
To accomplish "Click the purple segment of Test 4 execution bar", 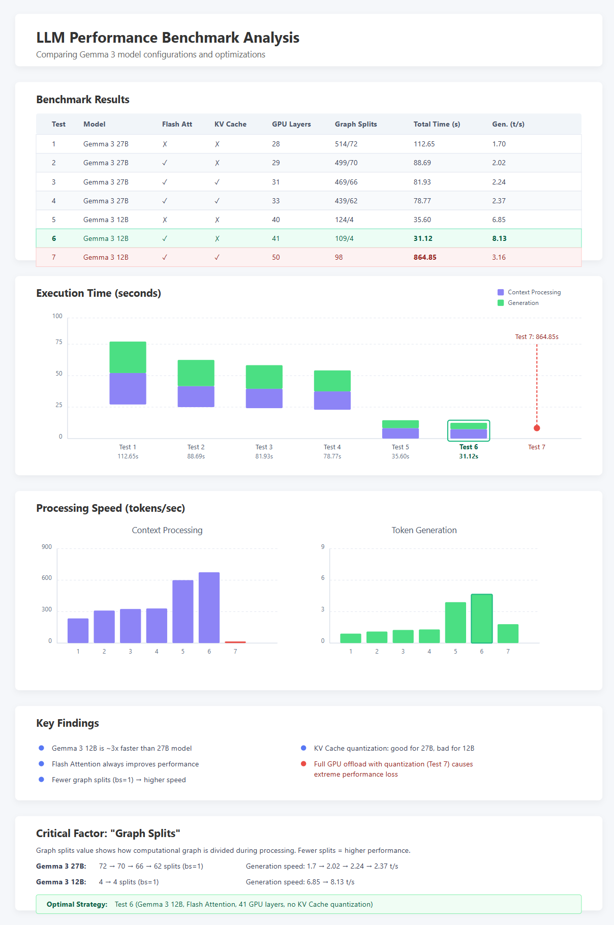I will coord(332,400).
